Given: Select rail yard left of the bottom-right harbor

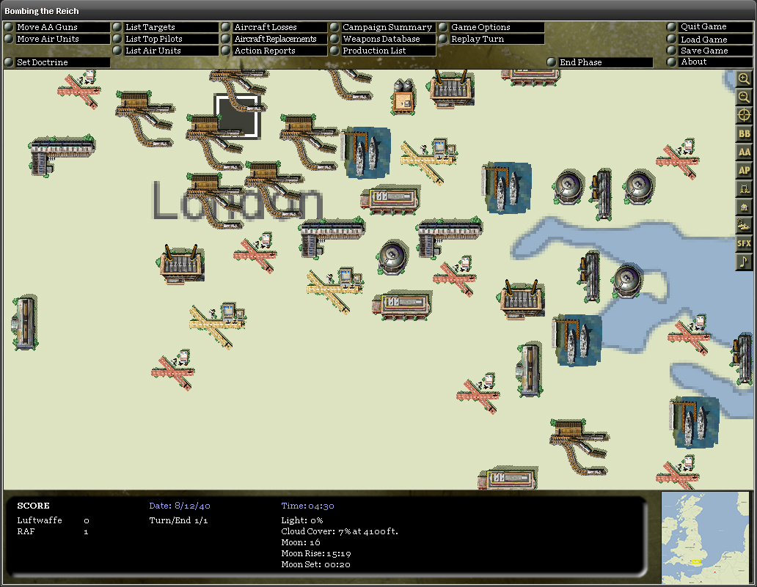Looking at the screenshot, I should (579, 447).
